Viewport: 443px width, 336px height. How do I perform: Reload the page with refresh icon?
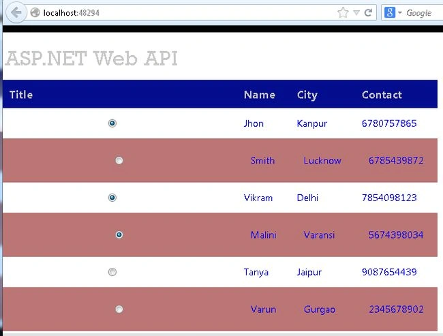[x=368, y=13]
